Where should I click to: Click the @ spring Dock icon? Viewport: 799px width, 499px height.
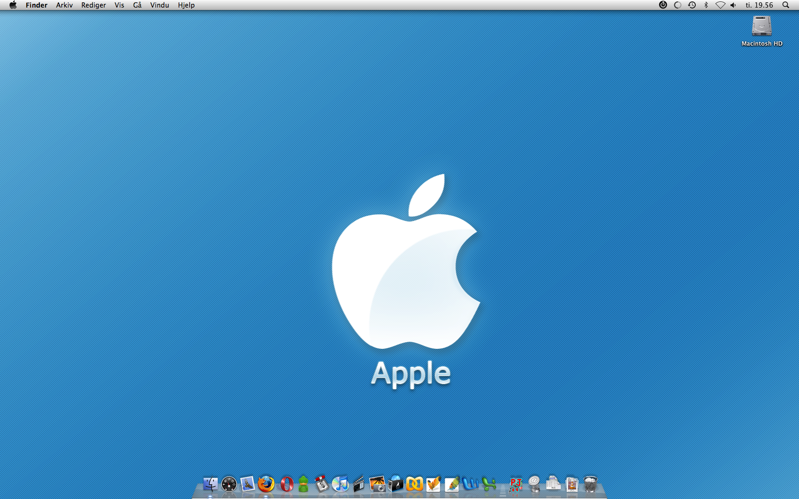535,484
